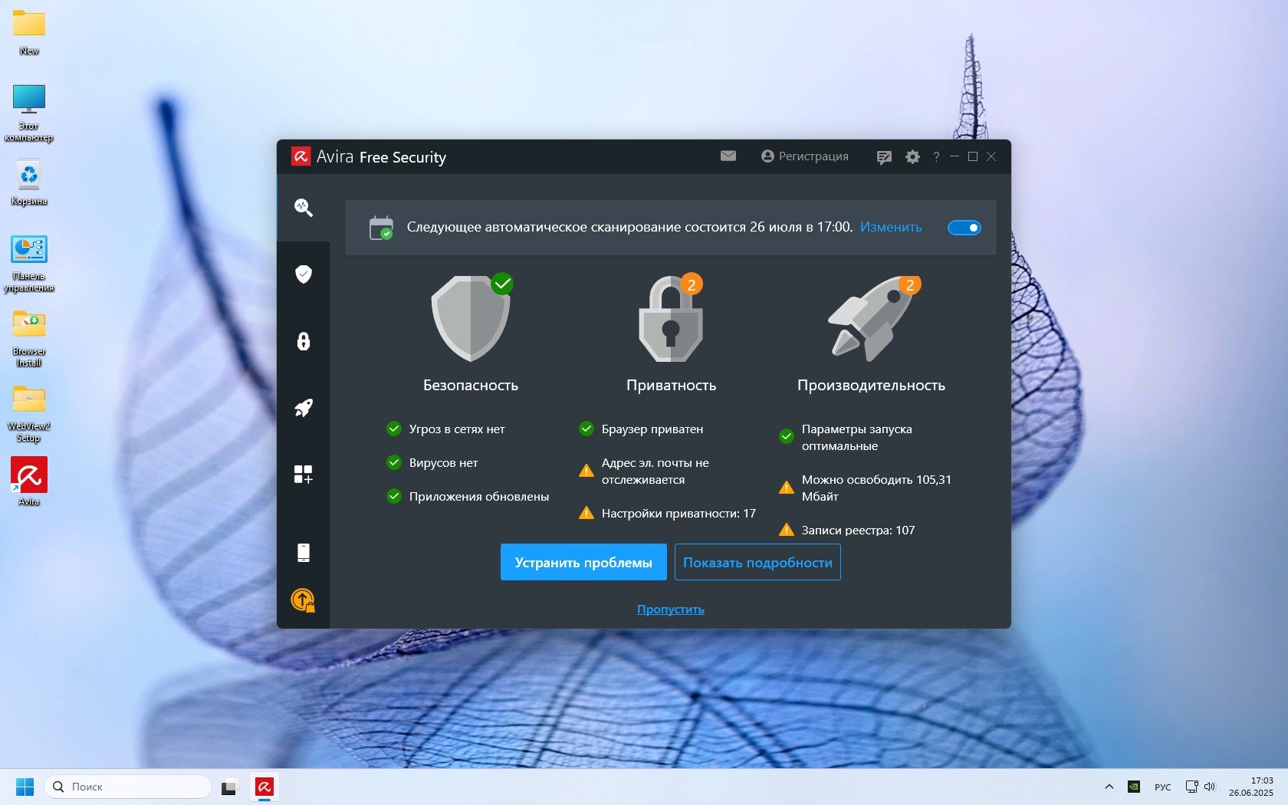1288x805 pixels.
Task: Click the large Privacy padlock graphic
Action: (x=671, y=317)
